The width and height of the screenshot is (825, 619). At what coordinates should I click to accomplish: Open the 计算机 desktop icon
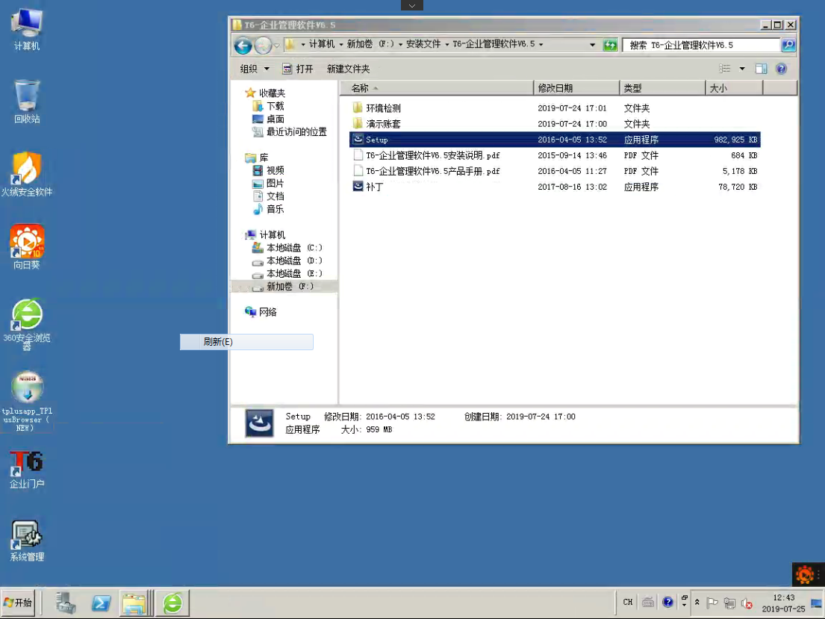tap(27, 29)
